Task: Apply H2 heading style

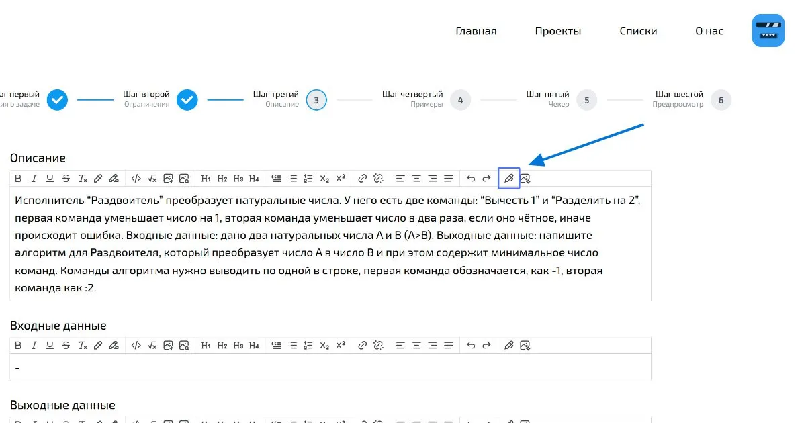Action: pos(222,178)
